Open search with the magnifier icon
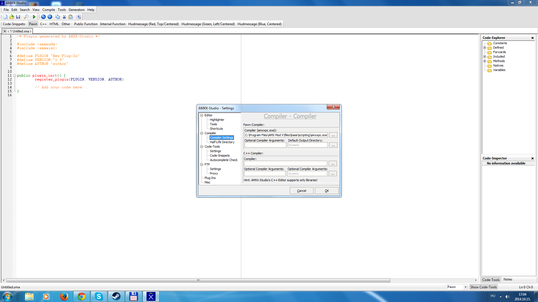This screenshot has width=538, height=302. [x=26, y=17]
